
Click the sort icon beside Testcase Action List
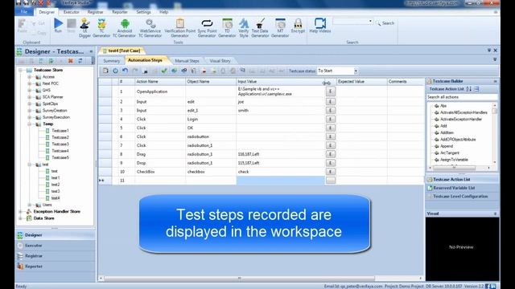pyautogui.click(x=468, y=89)
